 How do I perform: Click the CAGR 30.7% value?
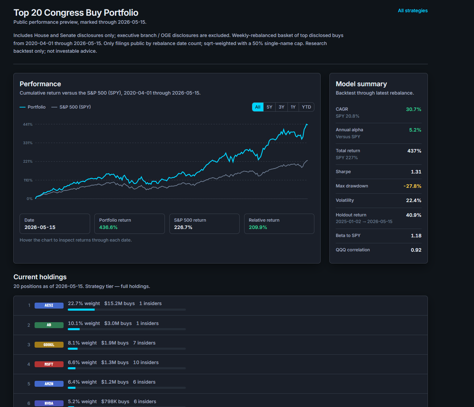click(x=414, y=109)
